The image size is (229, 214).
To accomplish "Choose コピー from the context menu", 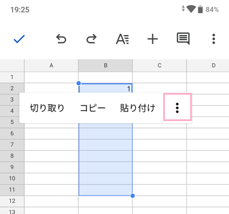I will point(93,108).
